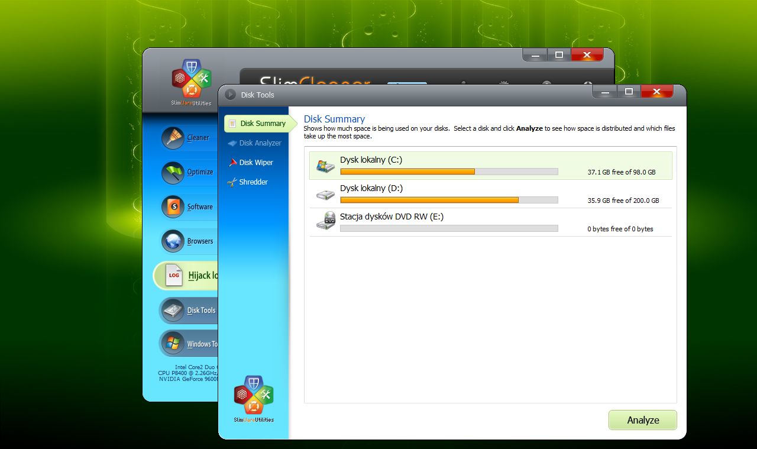757x449 pixels.
Task: Open Optimize in SlimCleaner window
Action: 189,172
